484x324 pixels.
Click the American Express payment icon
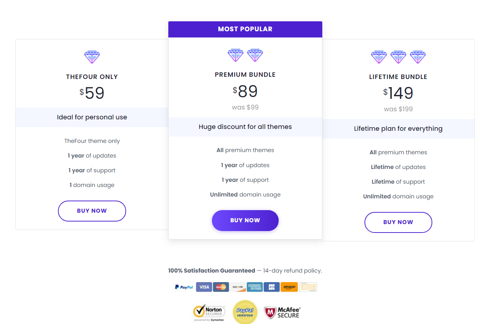254,287
